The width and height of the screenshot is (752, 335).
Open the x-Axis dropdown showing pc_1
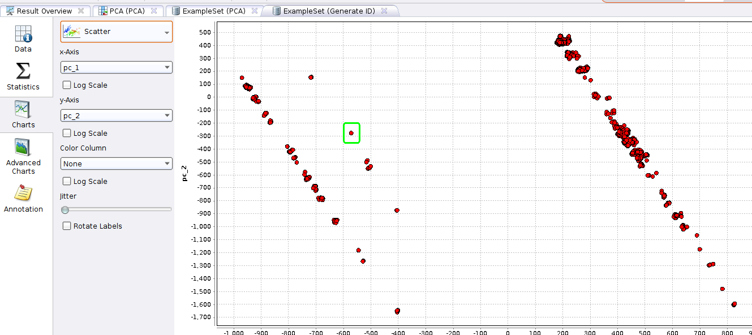[x=116, y=67]
